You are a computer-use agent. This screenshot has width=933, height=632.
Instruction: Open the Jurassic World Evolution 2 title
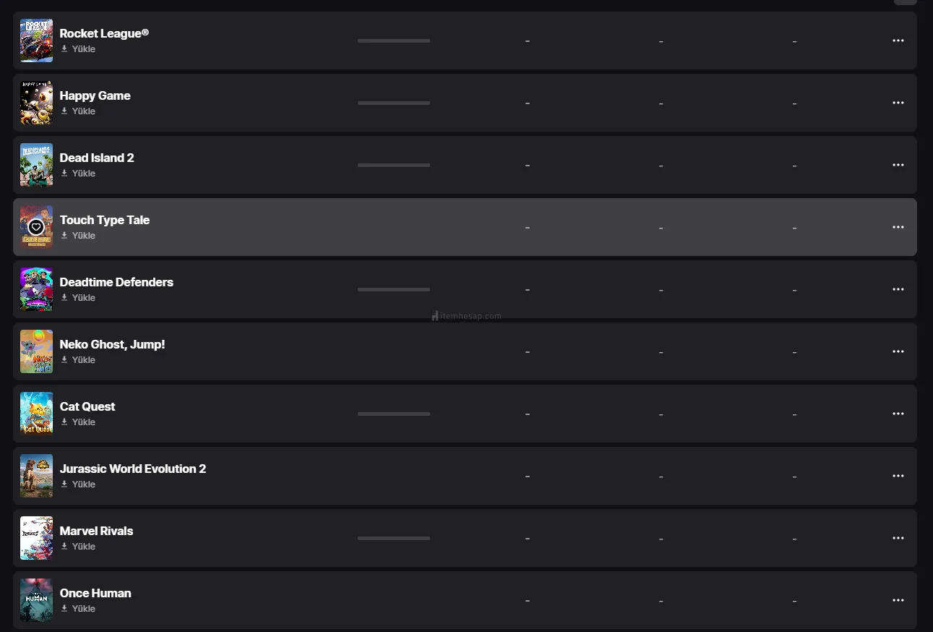tap(133, 469)
